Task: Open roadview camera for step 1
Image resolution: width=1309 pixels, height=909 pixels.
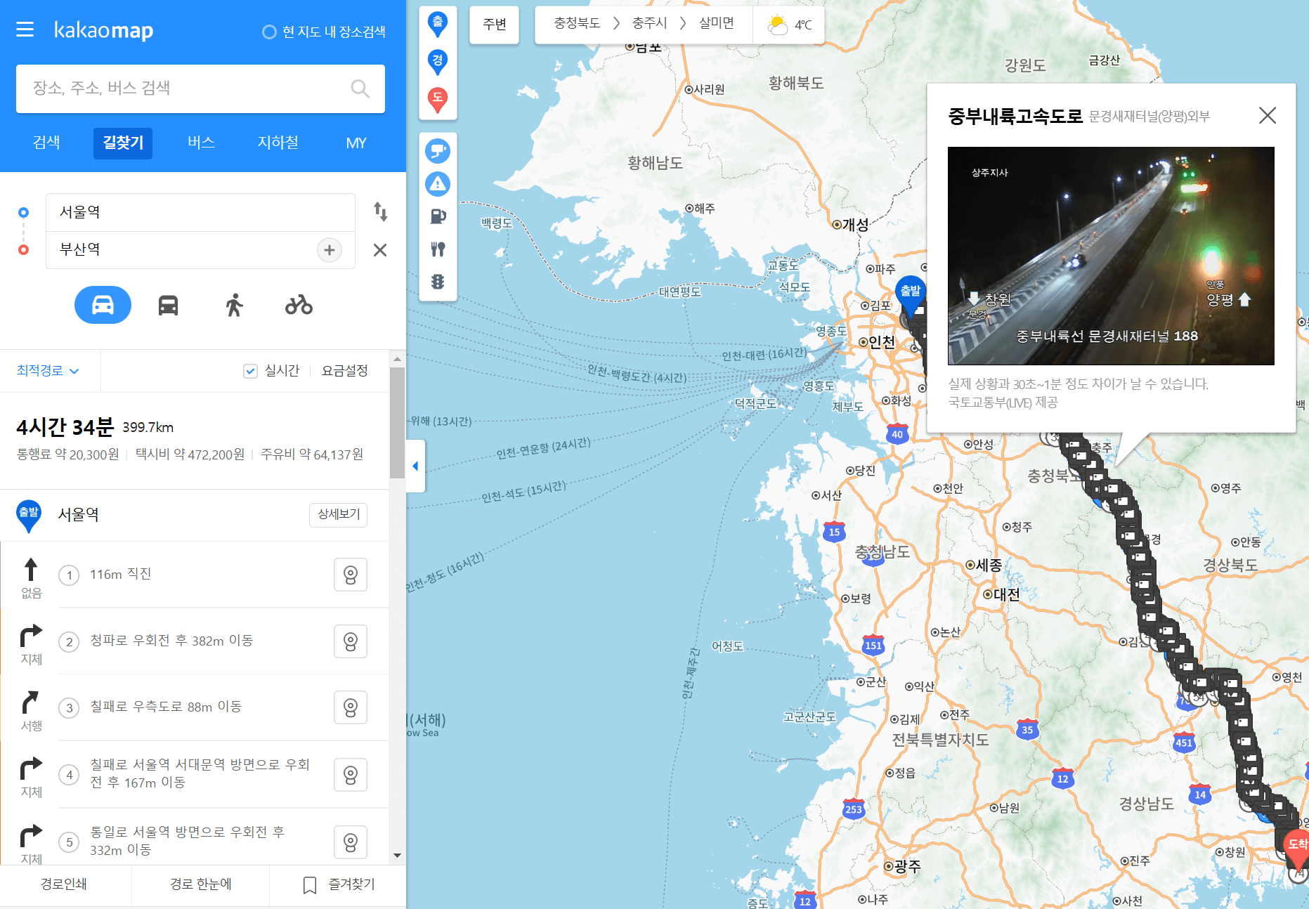Action: click(351, 575)
